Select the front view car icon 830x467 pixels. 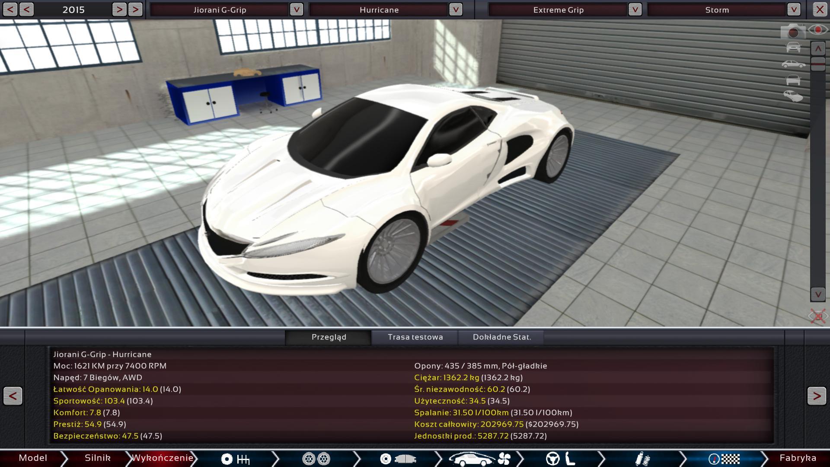coord(793,47)
